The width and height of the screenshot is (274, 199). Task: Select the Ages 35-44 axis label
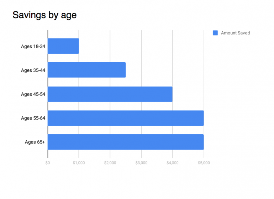33,70
